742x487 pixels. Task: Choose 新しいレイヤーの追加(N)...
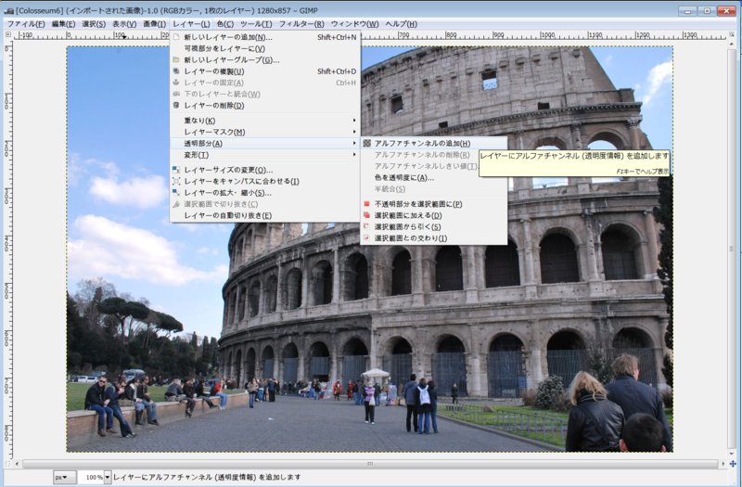(265, 37)
